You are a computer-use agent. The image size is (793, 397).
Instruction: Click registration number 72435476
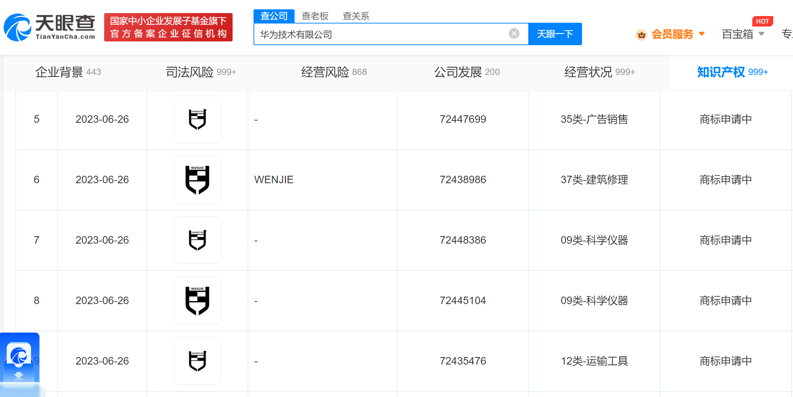(x=463, y=361)
